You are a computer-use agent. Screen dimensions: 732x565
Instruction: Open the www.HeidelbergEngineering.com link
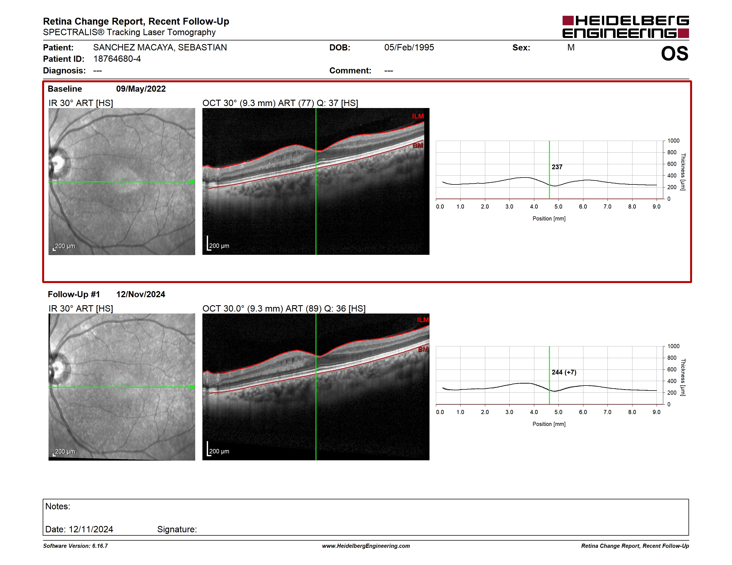[366, 546]
